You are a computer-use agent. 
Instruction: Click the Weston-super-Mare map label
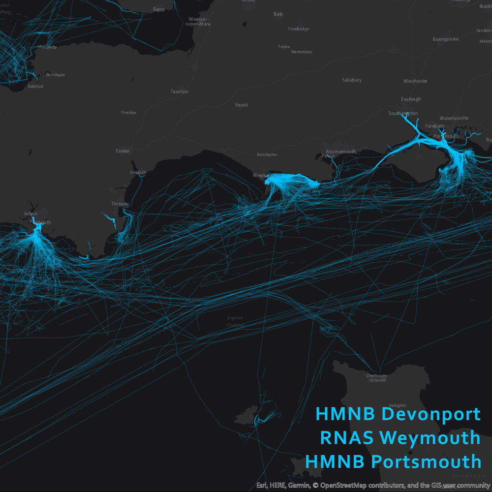(x=198, y=21)
